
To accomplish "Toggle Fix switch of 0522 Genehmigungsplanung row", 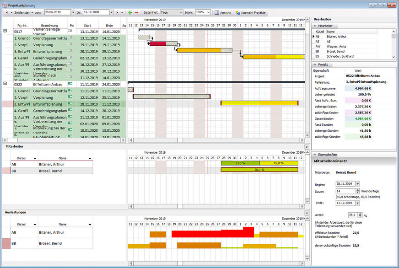I will coord(70,110).
